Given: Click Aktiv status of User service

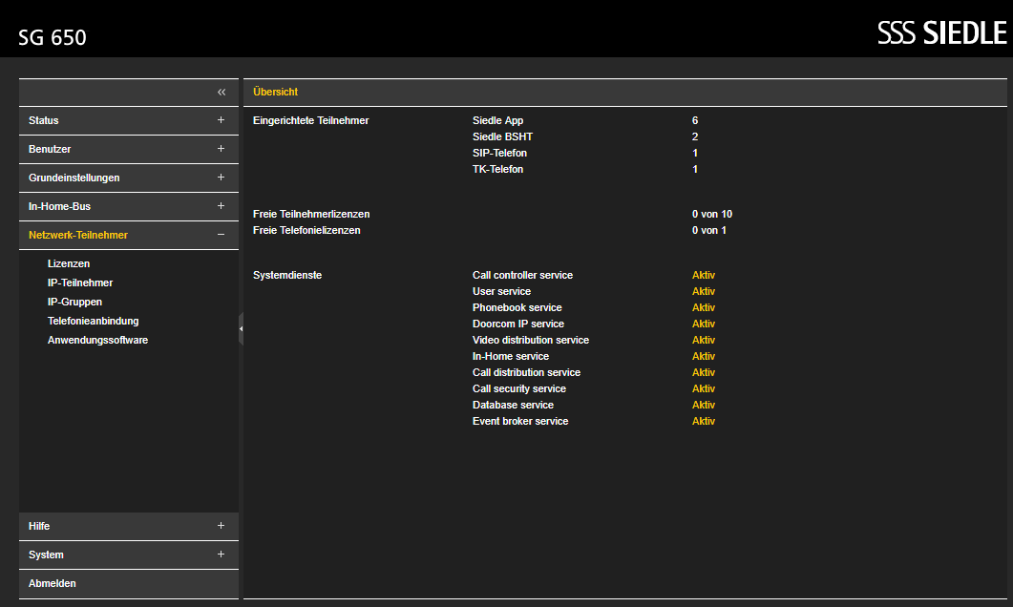Looking at the screenshot, I should pyautogui.click(x=704, y=291).
